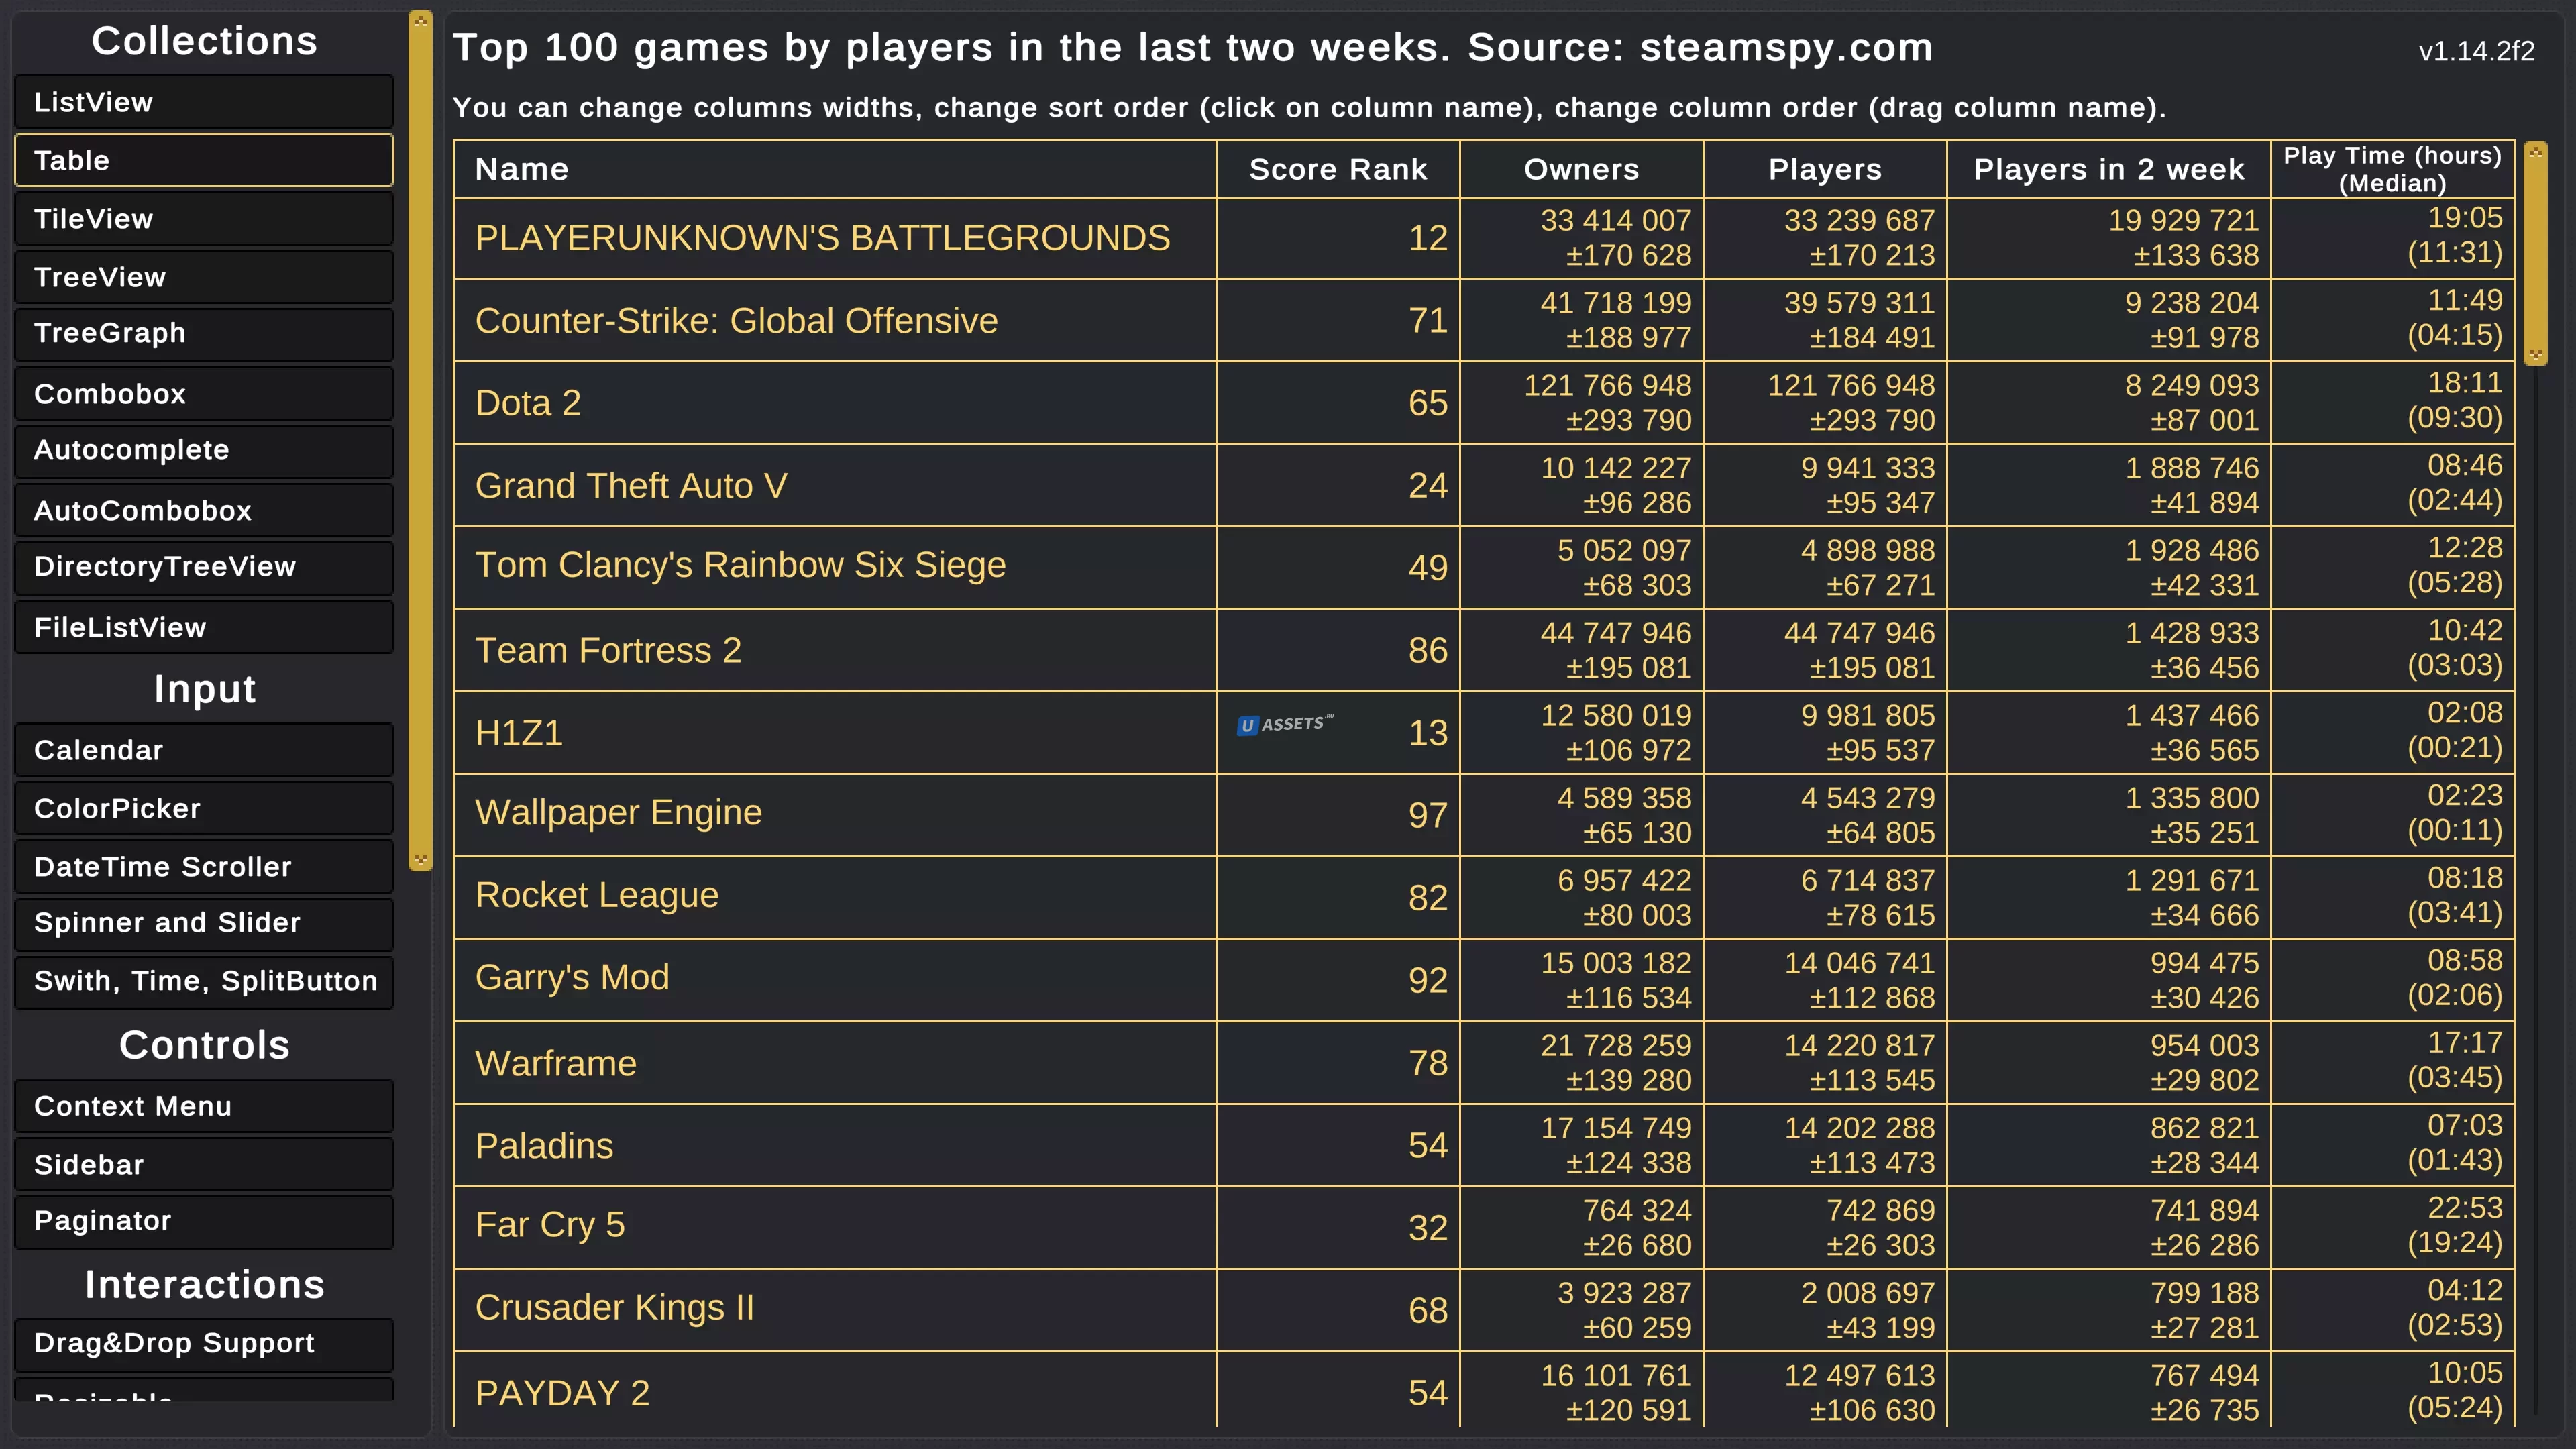Open the ColorPicker demo
This screenshot has height=1449, width=2576.
click(204, 808)
